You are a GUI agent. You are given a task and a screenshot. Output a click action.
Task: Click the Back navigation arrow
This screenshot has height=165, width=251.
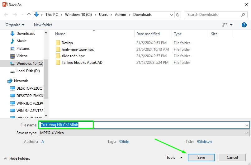6,15
